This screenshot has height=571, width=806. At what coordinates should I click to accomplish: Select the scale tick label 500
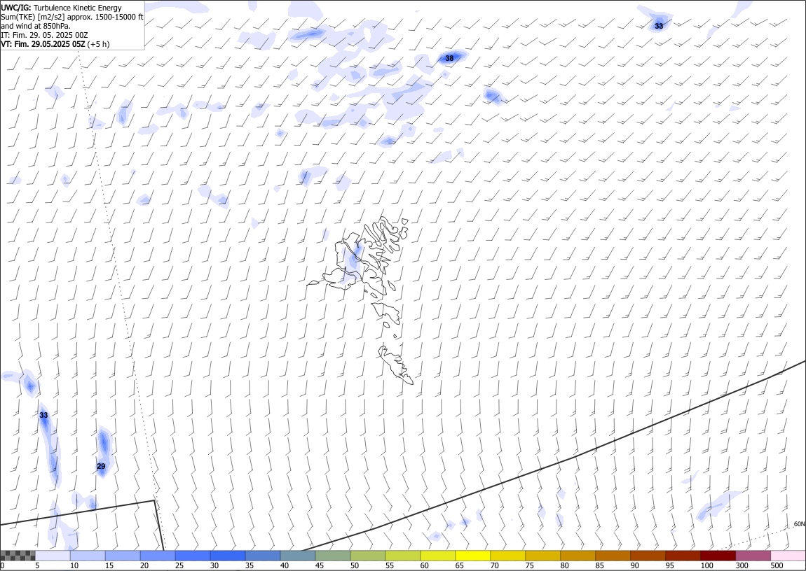point(777,566)
